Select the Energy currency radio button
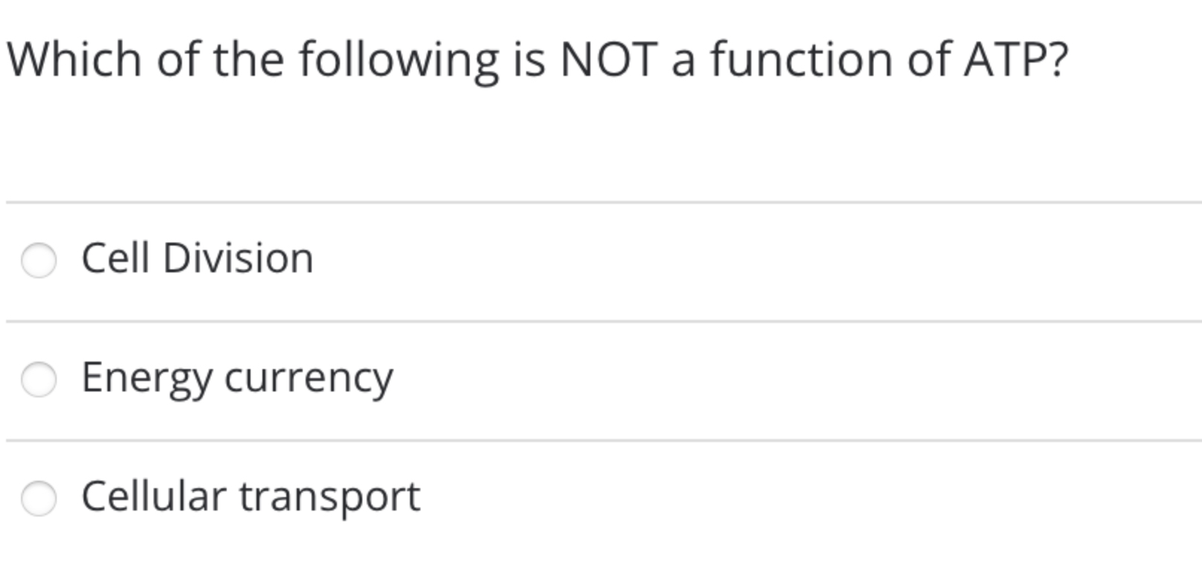The height and width of the screenshot is (585, 1202). pyautogui.click(x=39, y=377)
